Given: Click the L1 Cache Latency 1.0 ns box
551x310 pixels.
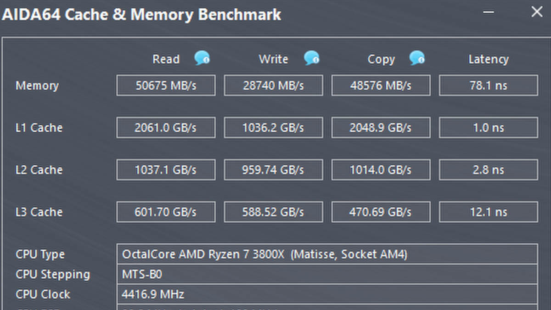Looking at the screenshot, I should pyautogui.click(x=489, y=128).
